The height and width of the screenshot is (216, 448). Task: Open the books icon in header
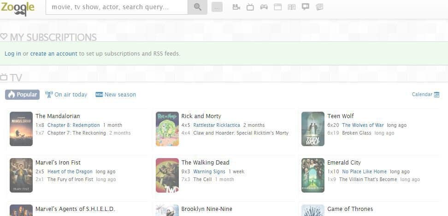click(292, 7)
